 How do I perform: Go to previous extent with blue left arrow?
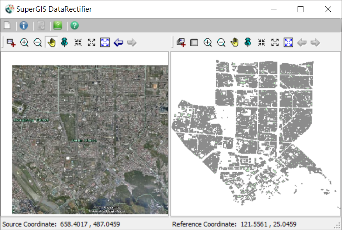tap(118, 42)
